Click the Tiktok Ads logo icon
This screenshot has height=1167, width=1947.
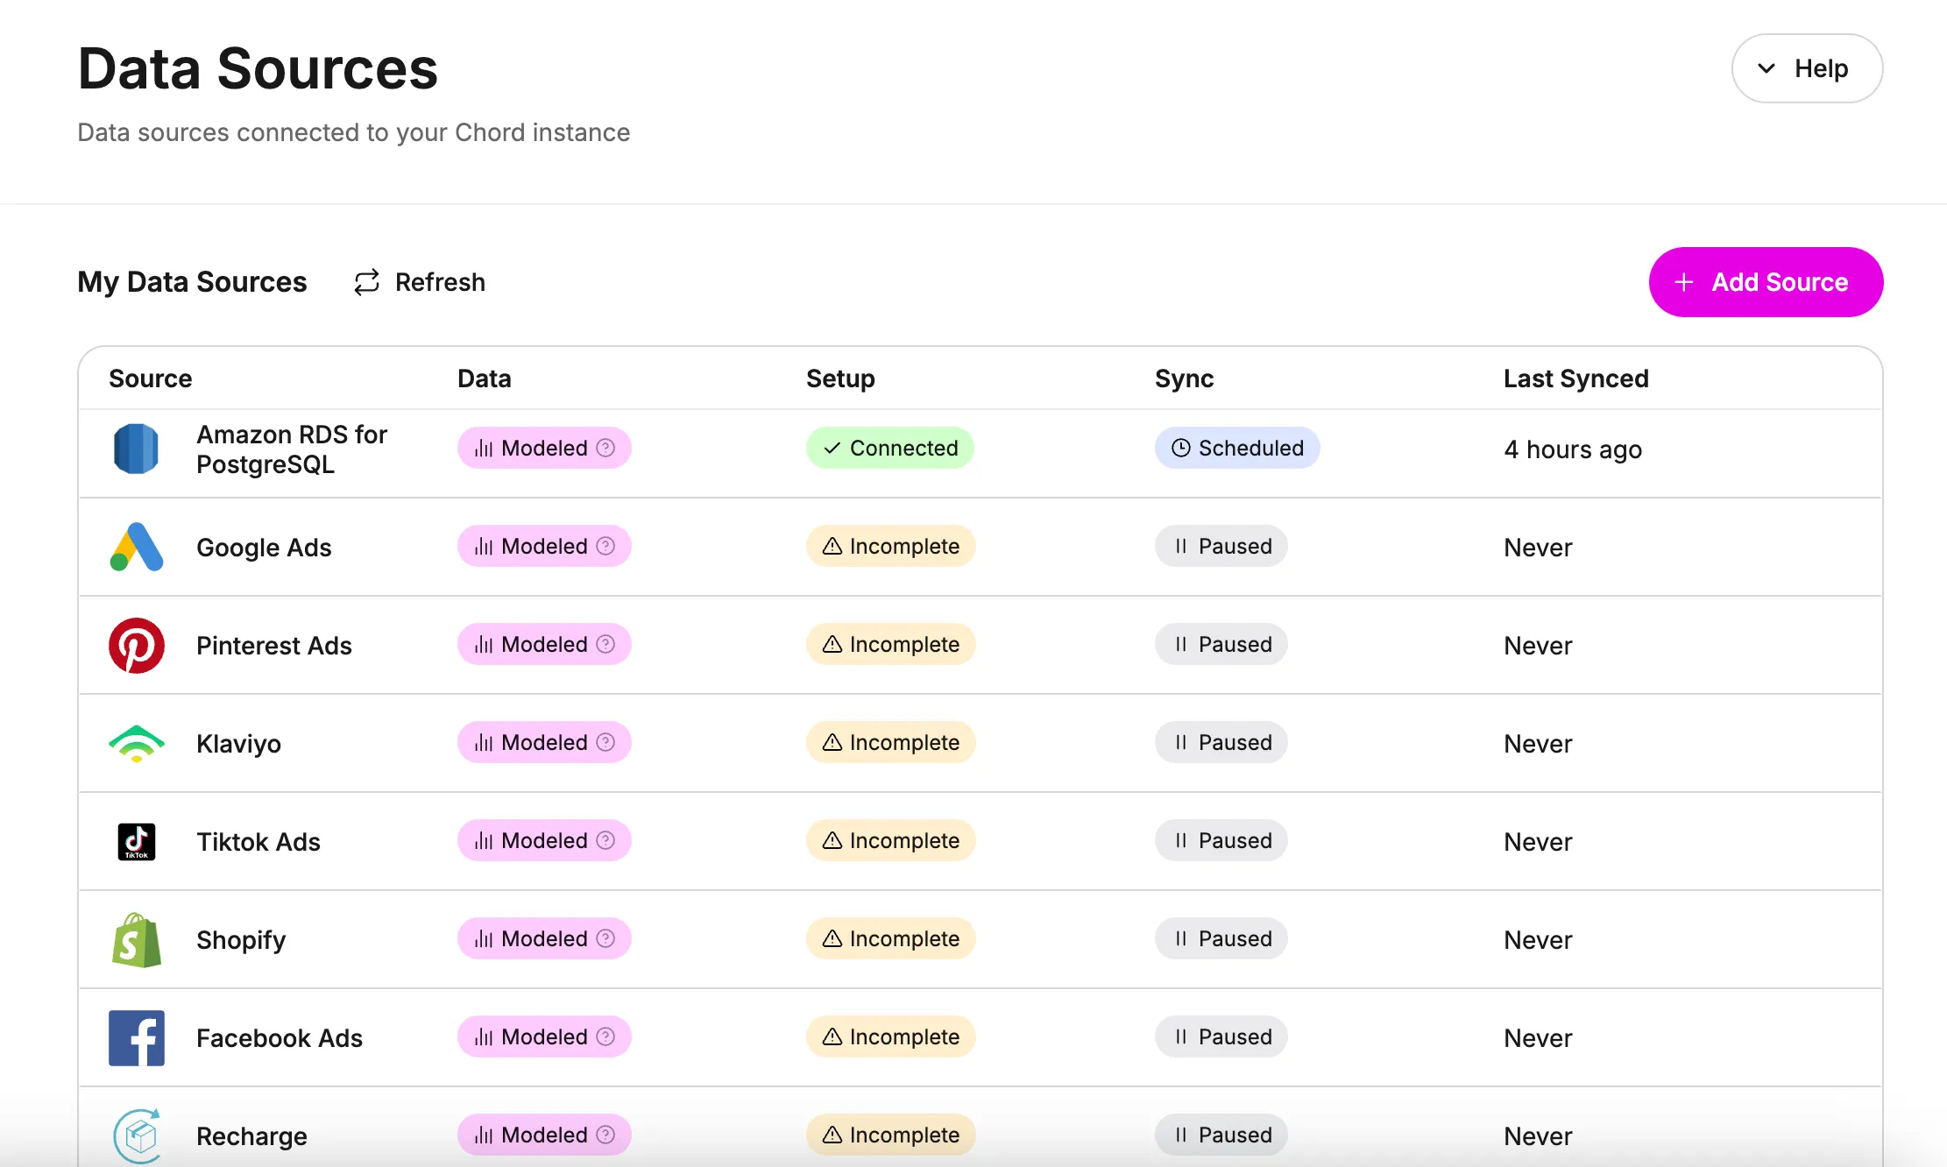coord(137,842)
